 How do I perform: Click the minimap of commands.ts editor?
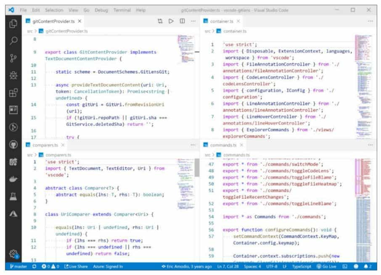pos(363,210)
